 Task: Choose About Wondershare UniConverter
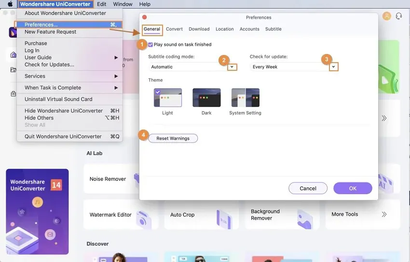click(69, 13)
